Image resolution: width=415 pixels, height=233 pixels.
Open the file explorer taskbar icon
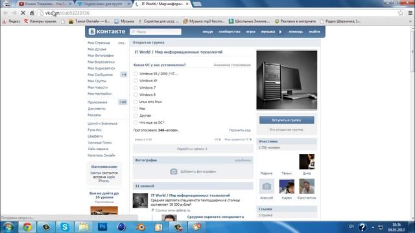[84, 227]
